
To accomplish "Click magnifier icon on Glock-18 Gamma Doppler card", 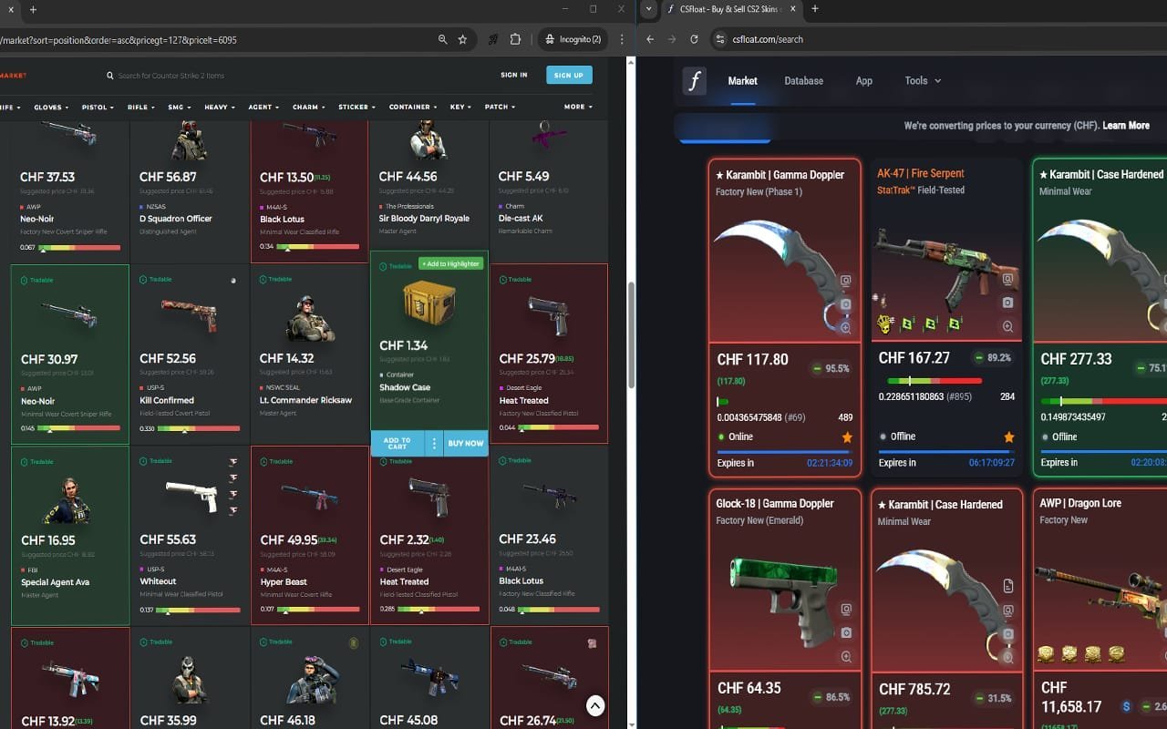I will pos(846,657).
